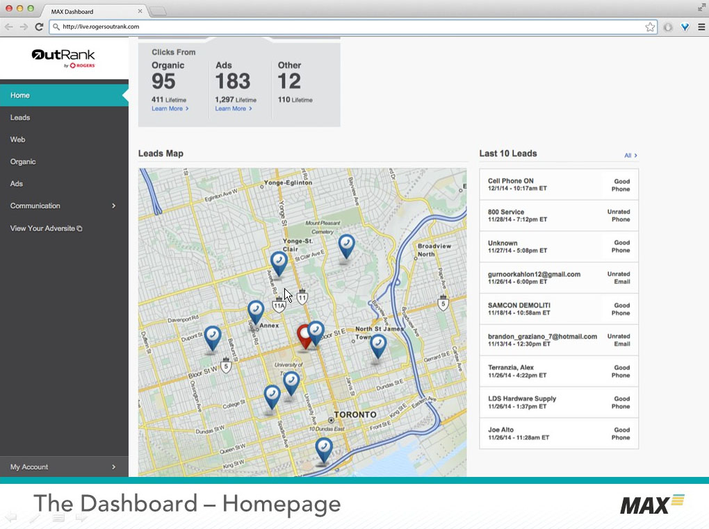Click the blue phone pin beside red pin
709x529 pixels.
[316, 333]
